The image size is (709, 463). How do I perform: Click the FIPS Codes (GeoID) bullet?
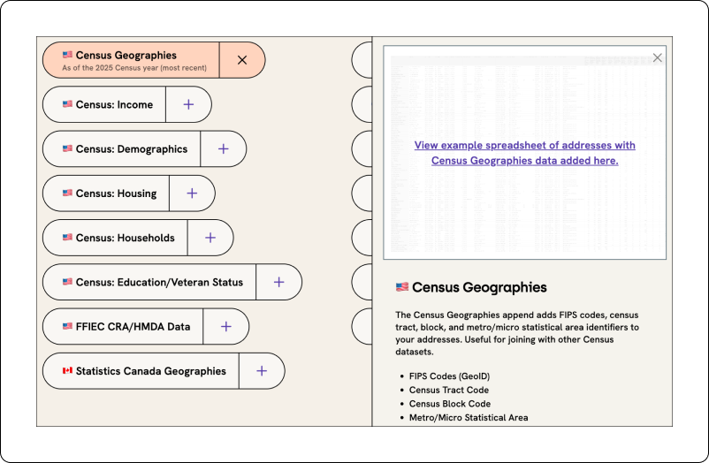pos(449,376)
